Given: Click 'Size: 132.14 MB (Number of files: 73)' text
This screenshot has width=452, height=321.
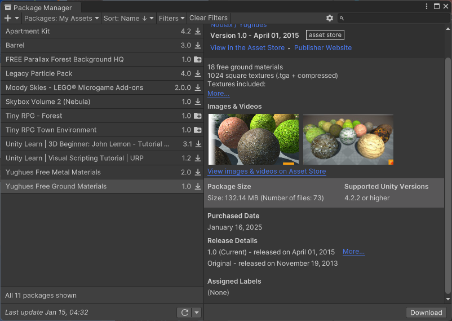Looking at the screenshot, I should pyautogui.click(x=265, y=198).
